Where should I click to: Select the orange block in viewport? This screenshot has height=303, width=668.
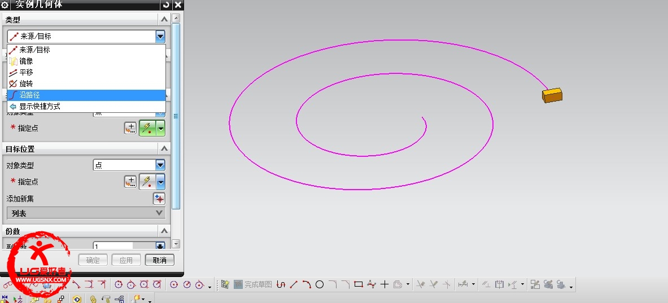552,95
